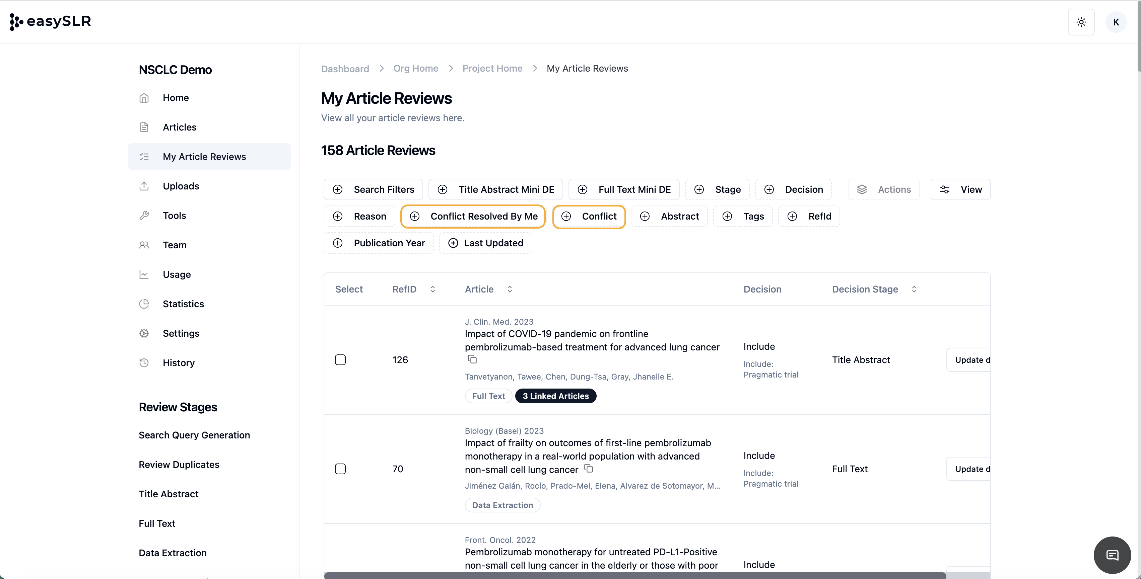This screenshot has width=1141, height=579.
Task: Click the 3 Linked Articles badge
Action: [555, 396]
